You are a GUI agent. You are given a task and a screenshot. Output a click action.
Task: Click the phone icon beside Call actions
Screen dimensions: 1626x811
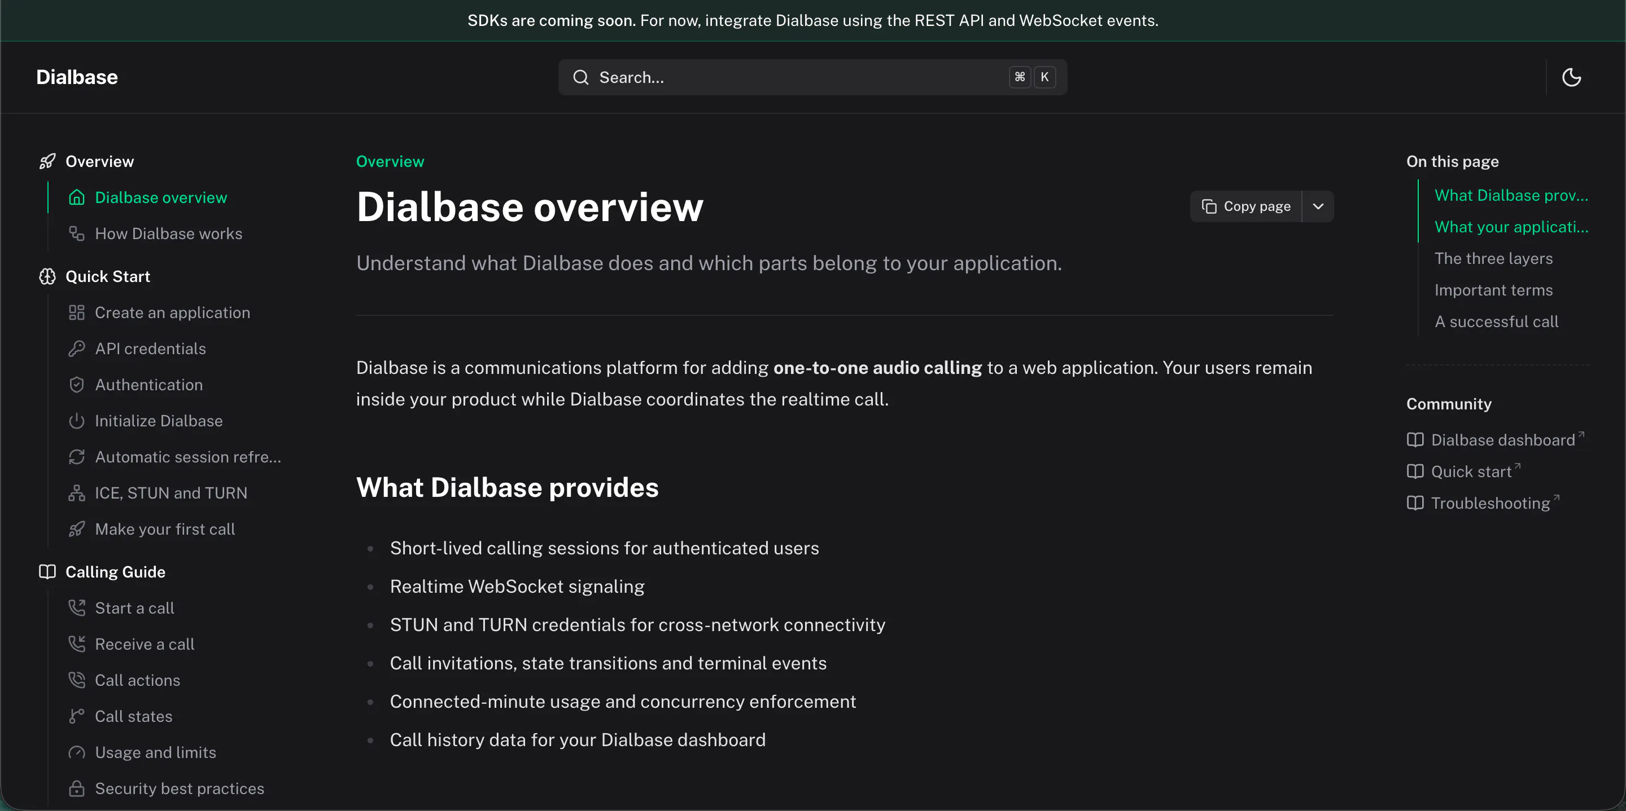76,680
